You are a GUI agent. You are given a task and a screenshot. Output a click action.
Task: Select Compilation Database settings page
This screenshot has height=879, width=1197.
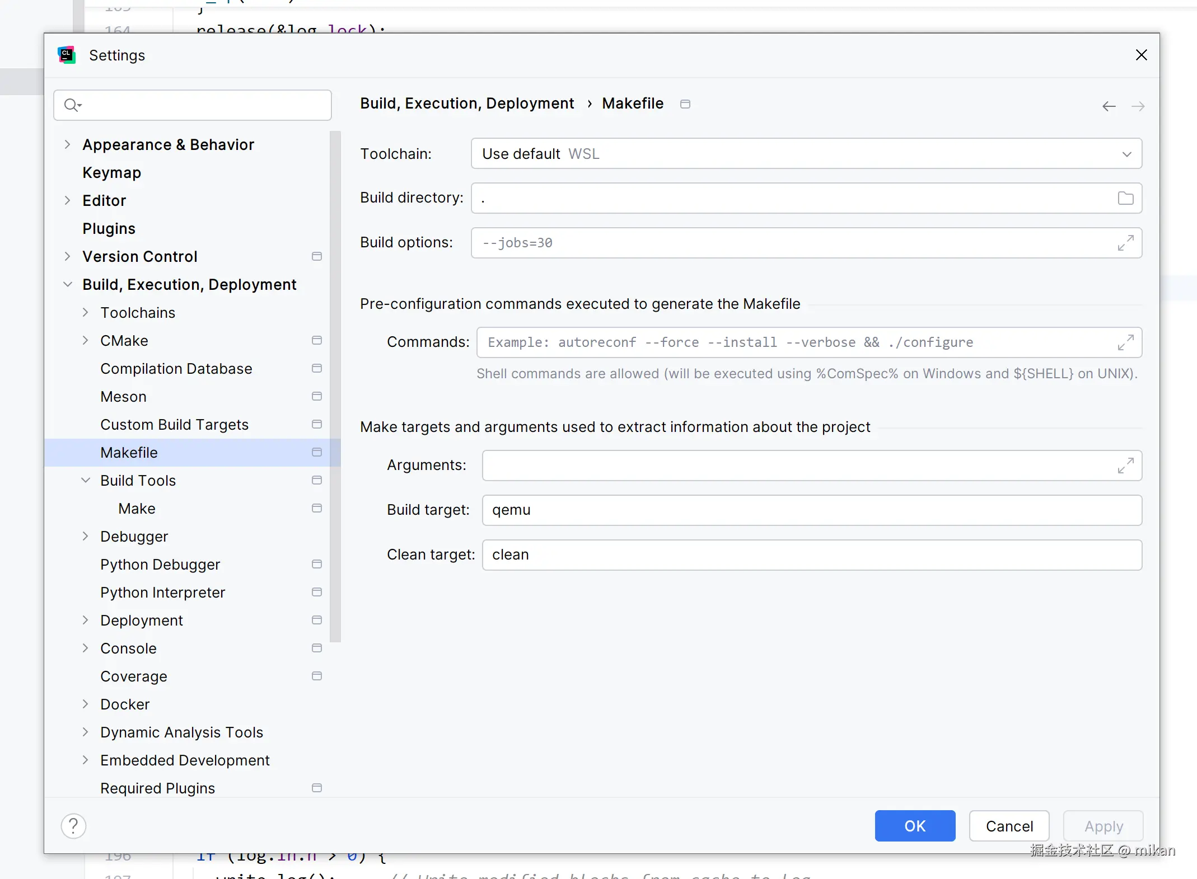pyautogui.click(x=176, y=369)
